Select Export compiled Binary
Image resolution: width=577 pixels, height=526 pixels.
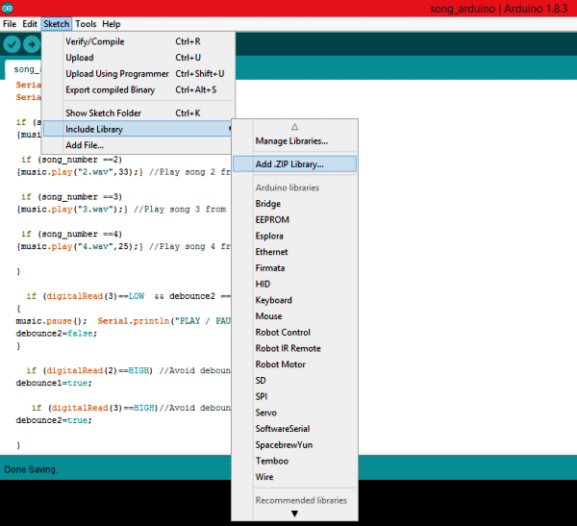[138, 89]
